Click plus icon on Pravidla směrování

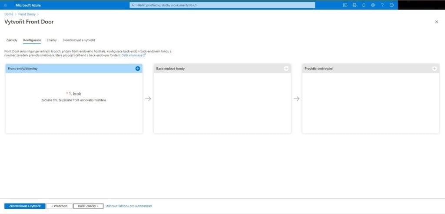[434, 69]
